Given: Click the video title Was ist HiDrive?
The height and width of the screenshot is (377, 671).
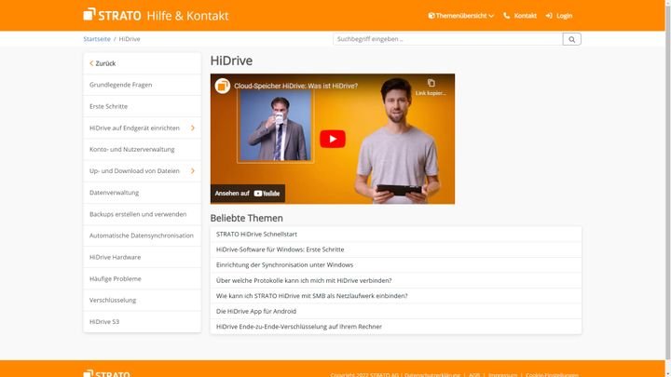Looking at the screenshot, I should 295,86.
